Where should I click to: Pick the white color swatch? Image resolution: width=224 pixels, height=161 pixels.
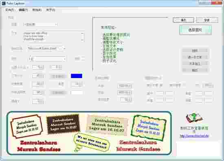click(x=77, y=93)
